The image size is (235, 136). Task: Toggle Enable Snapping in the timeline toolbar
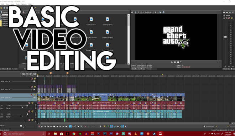pos(111,126)
